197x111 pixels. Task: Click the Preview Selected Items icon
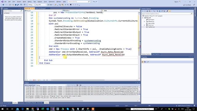(170, 11)
